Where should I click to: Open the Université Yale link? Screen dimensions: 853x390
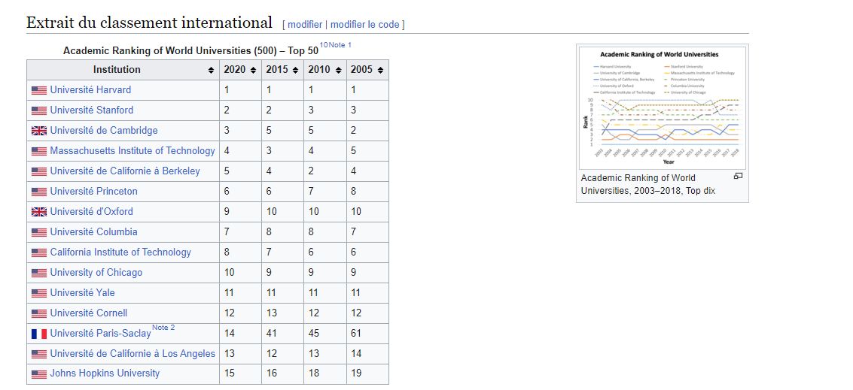(x=83, y=293)
